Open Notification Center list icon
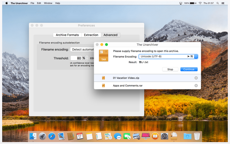Viewport: 230px width, 144px height. point(223,3)
